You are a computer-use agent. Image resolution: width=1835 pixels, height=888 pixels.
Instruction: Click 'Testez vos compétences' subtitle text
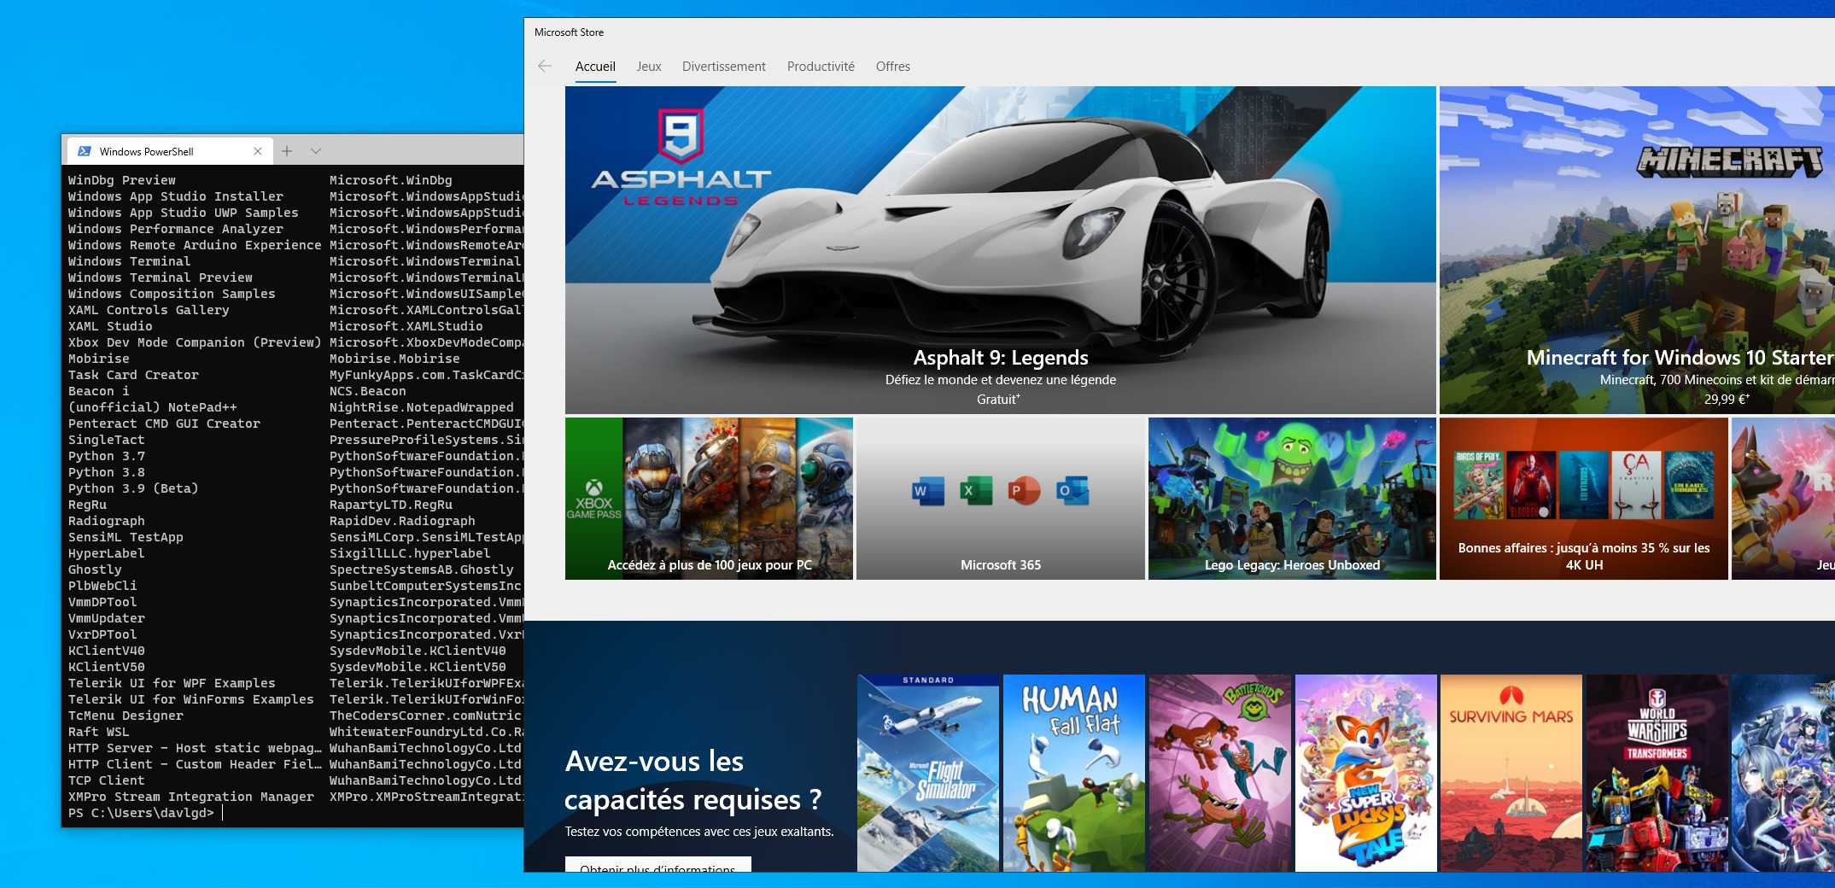click(x=699, y=832)
